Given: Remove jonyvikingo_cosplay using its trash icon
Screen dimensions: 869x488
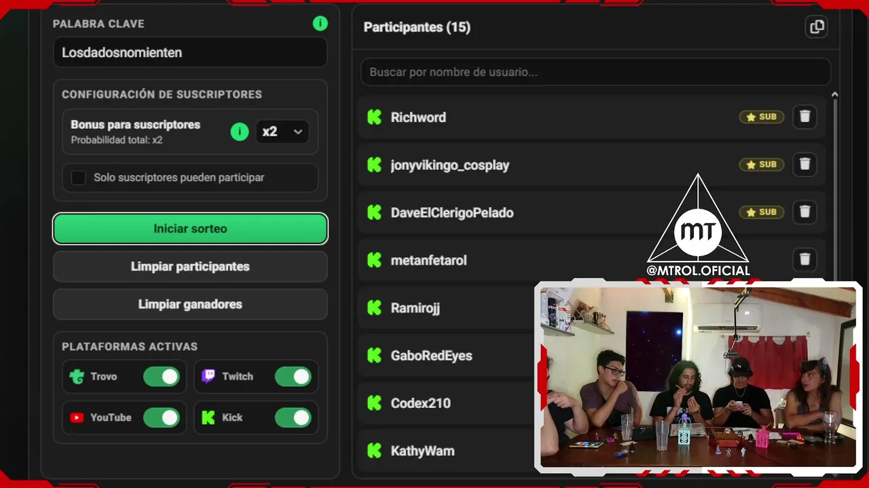Looking at the screenshot, I should [805, 164].
